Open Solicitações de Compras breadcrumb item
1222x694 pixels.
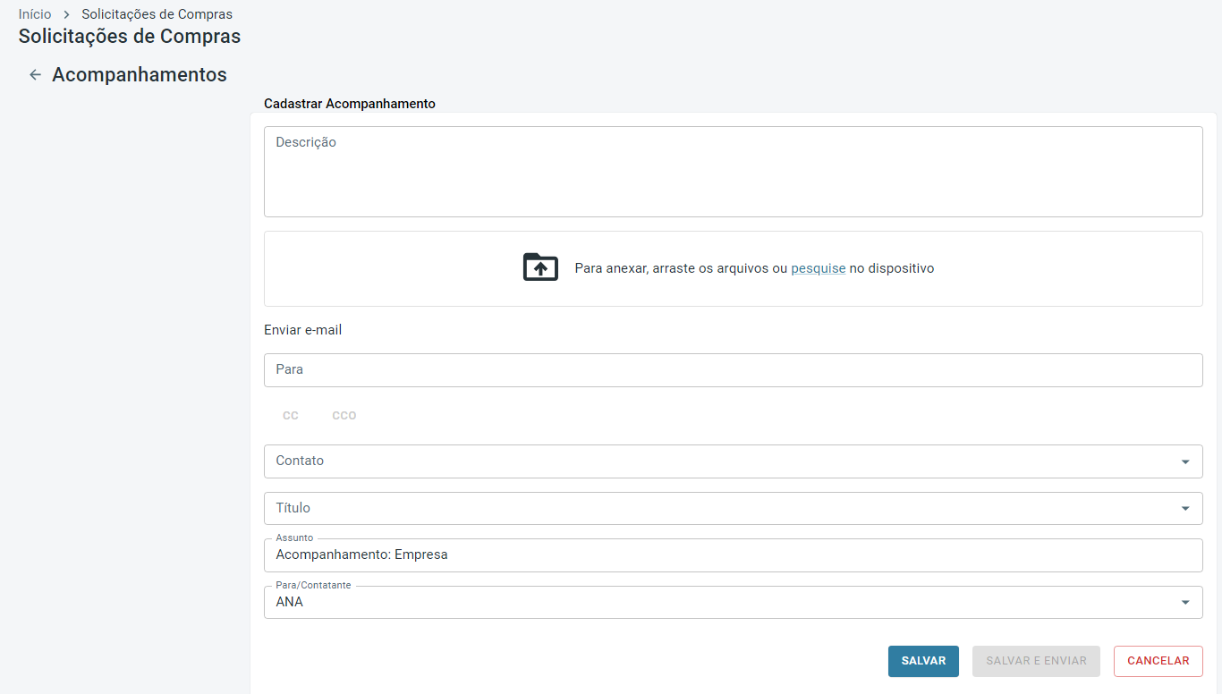157,14
